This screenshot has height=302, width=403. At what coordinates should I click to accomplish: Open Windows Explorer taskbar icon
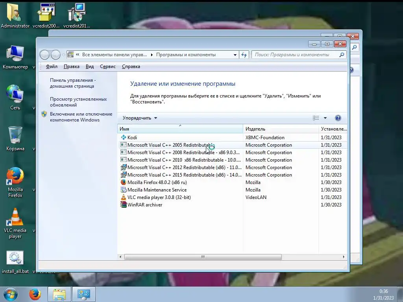click(x=59, y=294)
